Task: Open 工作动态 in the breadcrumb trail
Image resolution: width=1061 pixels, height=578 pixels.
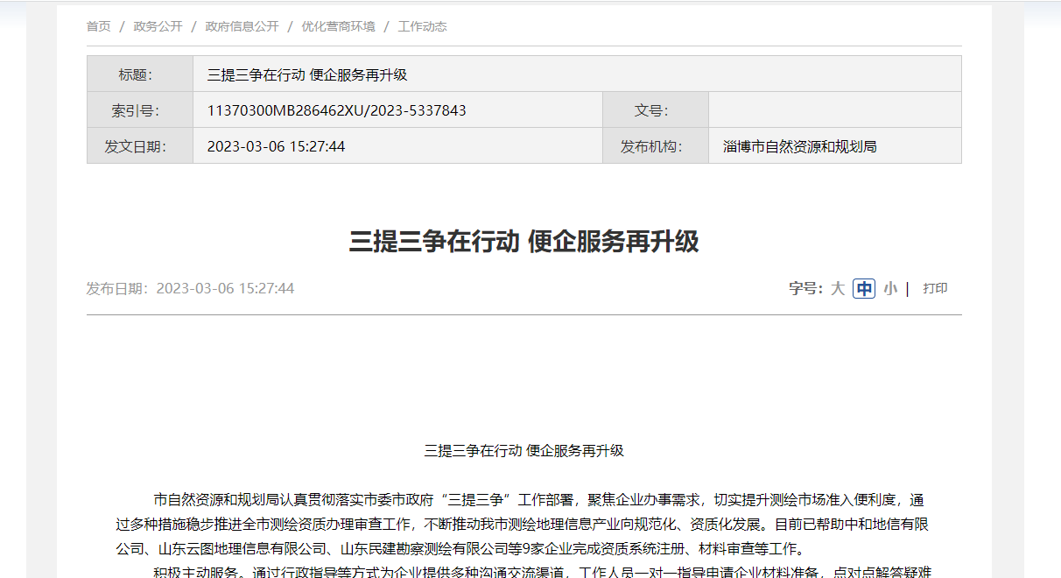Action: point(422,26)
